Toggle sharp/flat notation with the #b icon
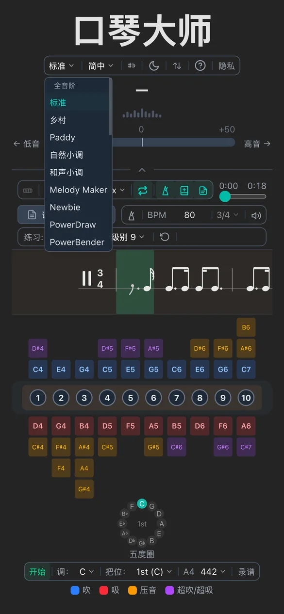Image resolution: width=284 pixels, height=614 pixels. (x=131, y=65)
